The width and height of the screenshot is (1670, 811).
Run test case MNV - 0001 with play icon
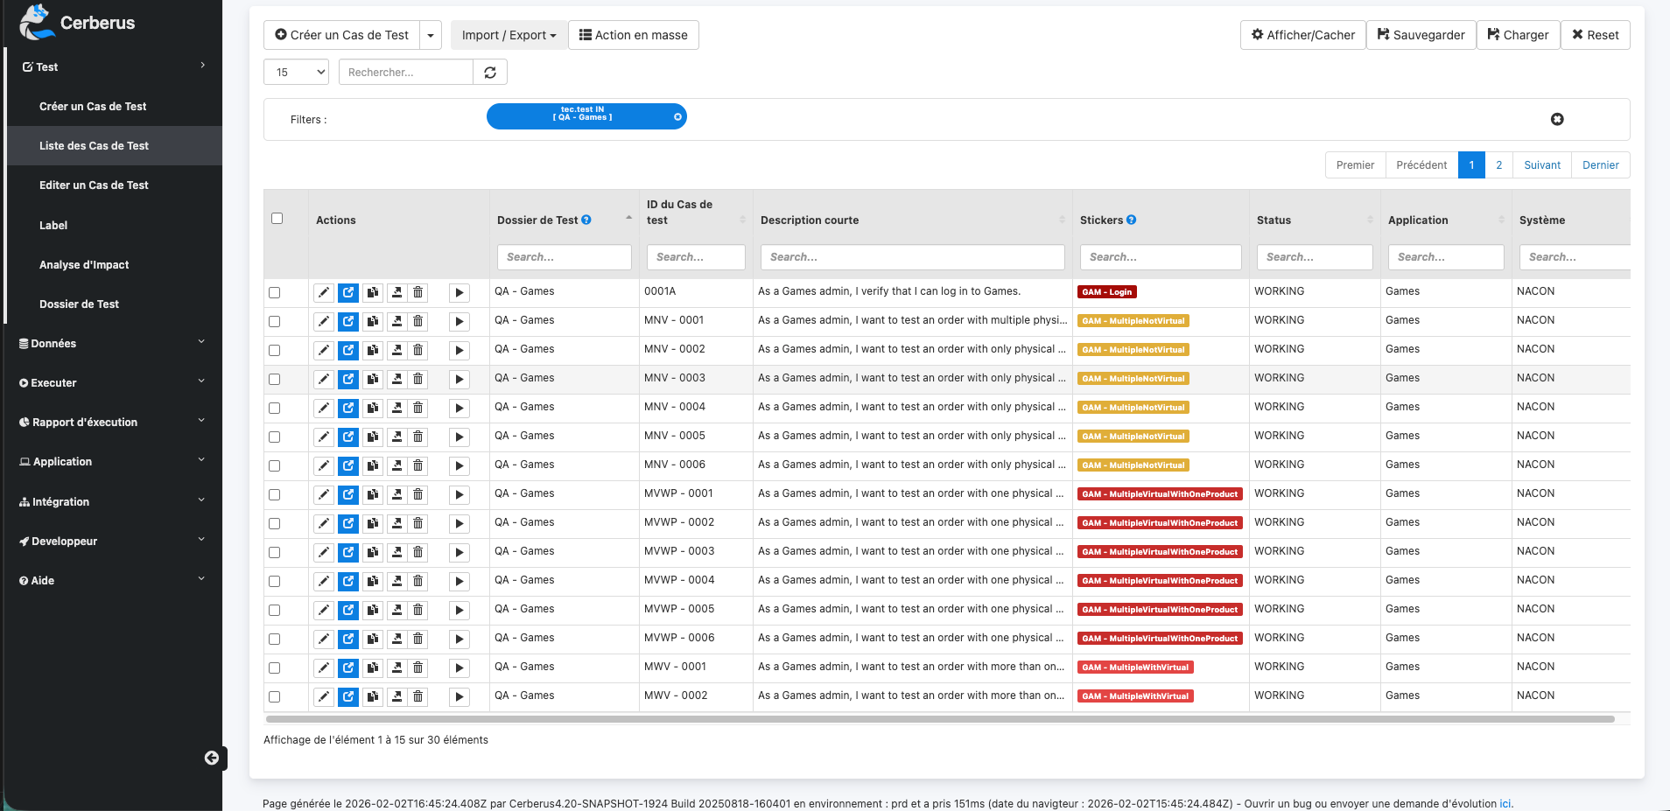pyautogui.click(x=459, y=322)
